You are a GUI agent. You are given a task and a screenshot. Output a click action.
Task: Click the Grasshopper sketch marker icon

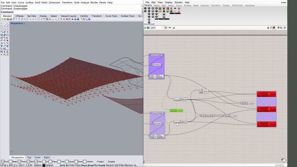click(174, 28)
